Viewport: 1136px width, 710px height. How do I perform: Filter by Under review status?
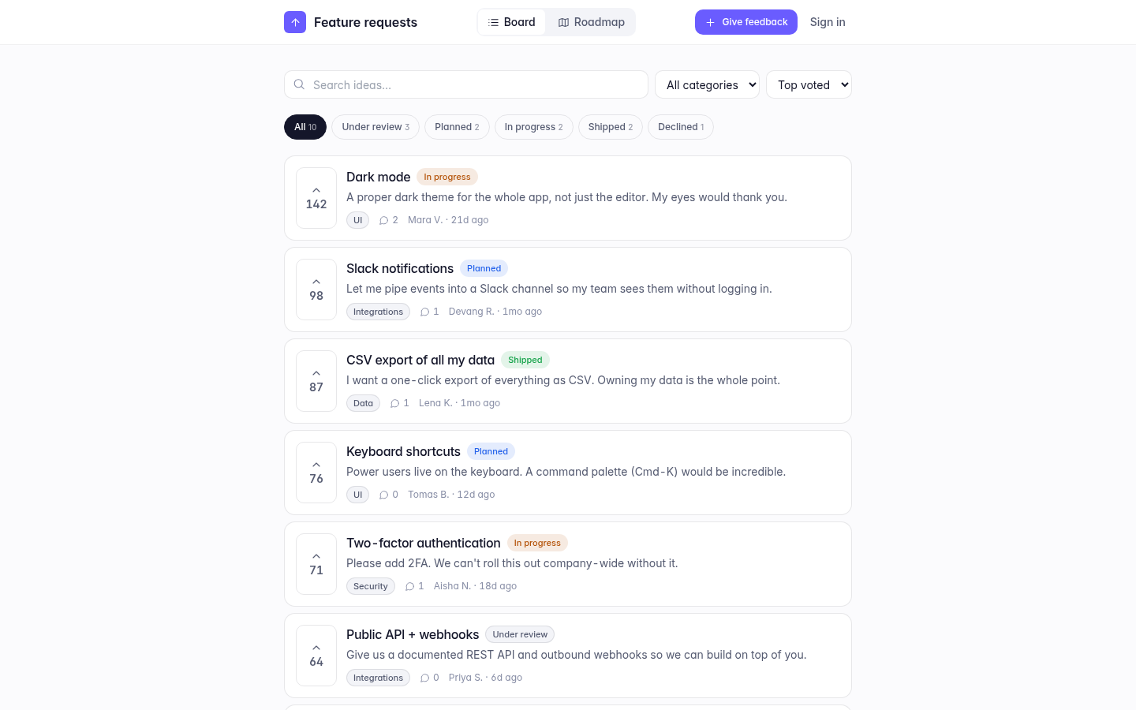(x=376, y=127)
